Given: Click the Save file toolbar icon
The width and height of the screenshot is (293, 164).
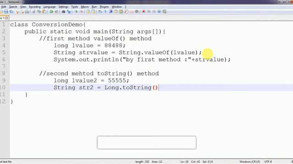Looking at the screenshot, I should tap(6, 12).
